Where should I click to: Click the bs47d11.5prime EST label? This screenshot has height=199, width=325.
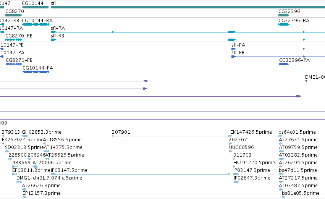298,170
